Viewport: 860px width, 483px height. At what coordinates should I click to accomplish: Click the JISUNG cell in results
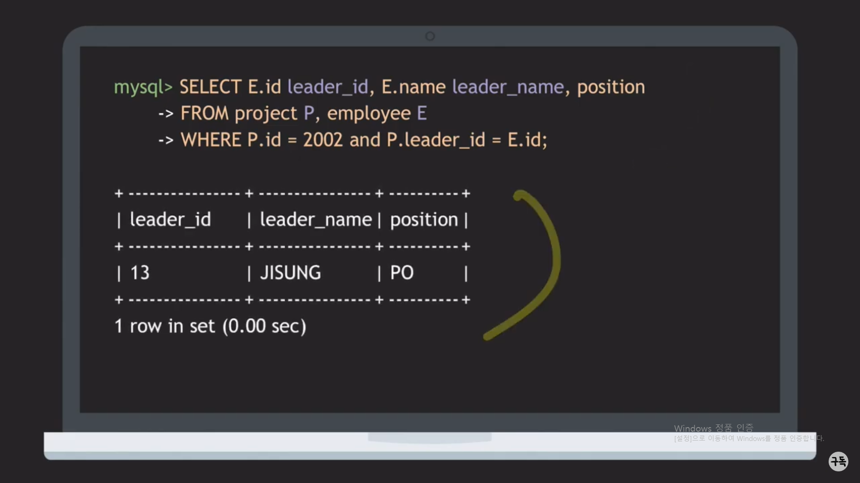290,273
